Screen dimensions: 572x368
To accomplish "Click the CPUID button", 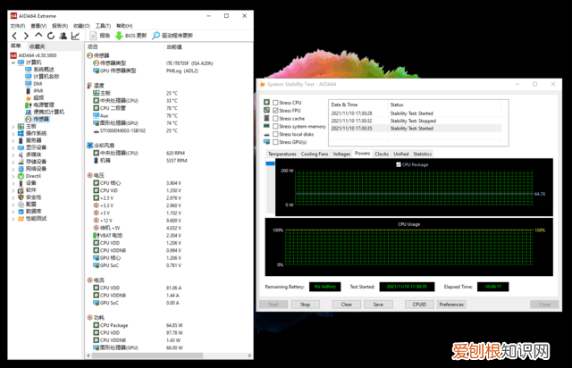I will (x=417, y=304).
